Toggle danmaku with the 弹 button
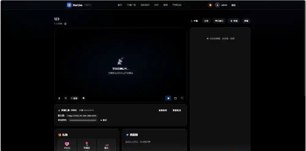The image size is (306, 151). [x=168, y=98]
